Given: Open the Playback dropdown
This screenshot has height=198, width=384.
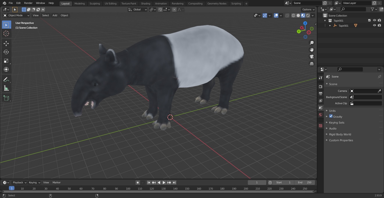Looking at the screenshot, I should point(19,183).
